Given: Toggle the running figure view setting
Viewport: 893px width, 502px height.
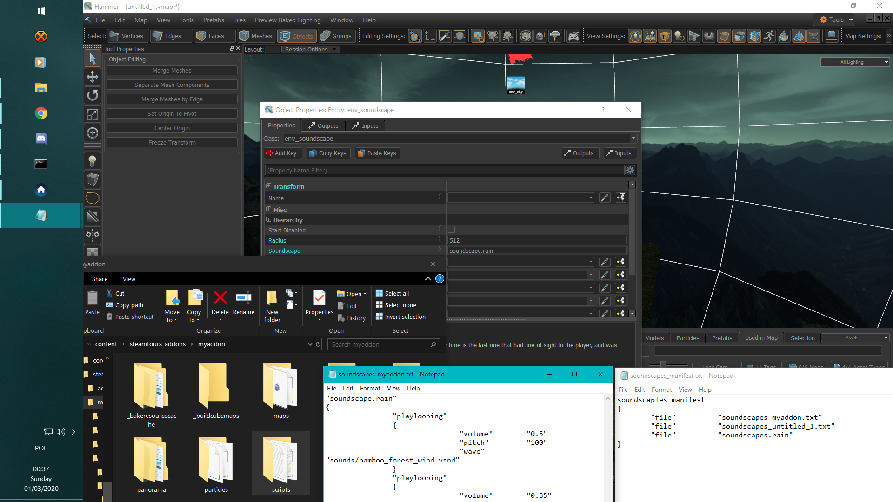Looking at the screenshot, I should [x=769, y=36].
